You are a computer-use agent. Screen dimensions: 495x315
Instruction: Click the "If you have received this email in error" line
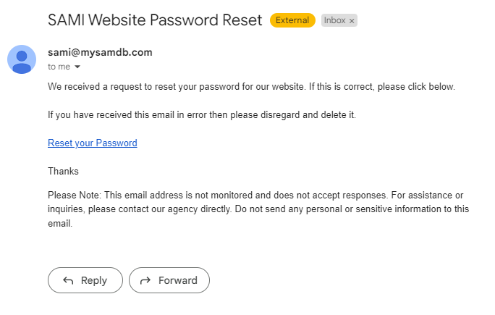[202, 114]
